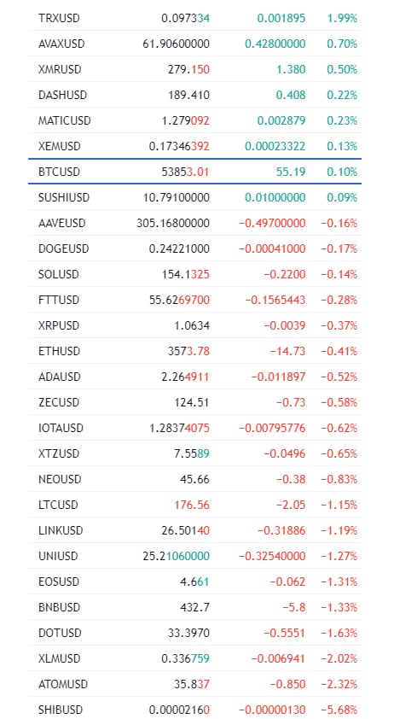
Task: Open the LINKUSD symbol
Action: click(x=61, y=530)
